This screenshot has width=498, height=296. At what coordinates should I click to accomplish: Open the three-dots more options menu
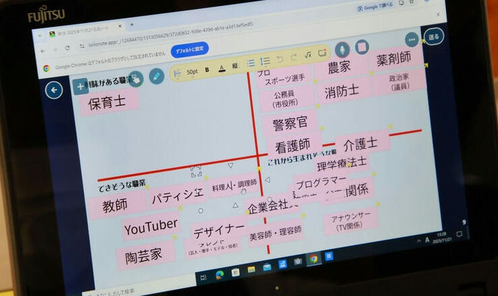(412, 40)
